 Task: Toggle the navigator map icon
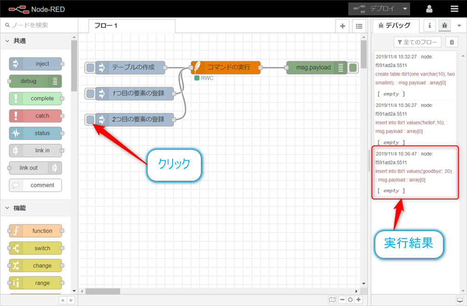pyautogui.click(x=332, y=300)
